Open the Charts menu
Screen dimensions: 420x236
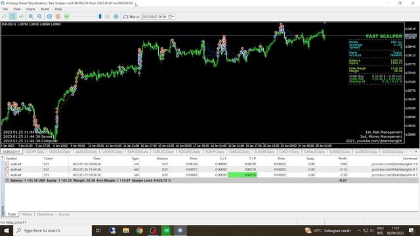(x=31, y=9)
